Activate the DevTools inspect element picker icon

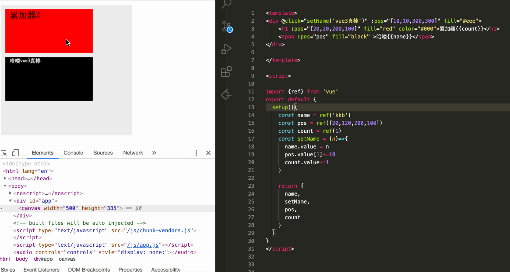pyautogui.click(x=4, y=153)
